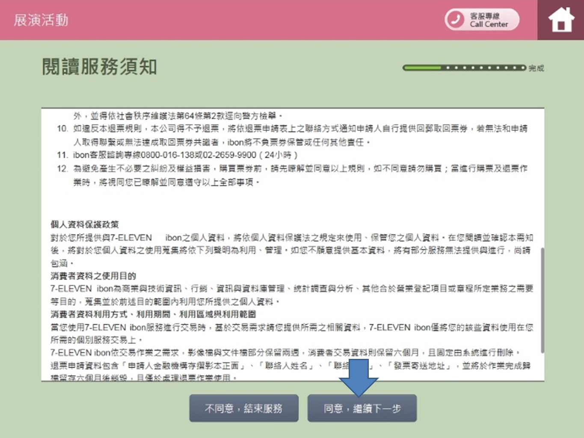Click the green filled part of progress bar
Screen dimensions: 584x438
pyautogui.click(x=422, y=68)
